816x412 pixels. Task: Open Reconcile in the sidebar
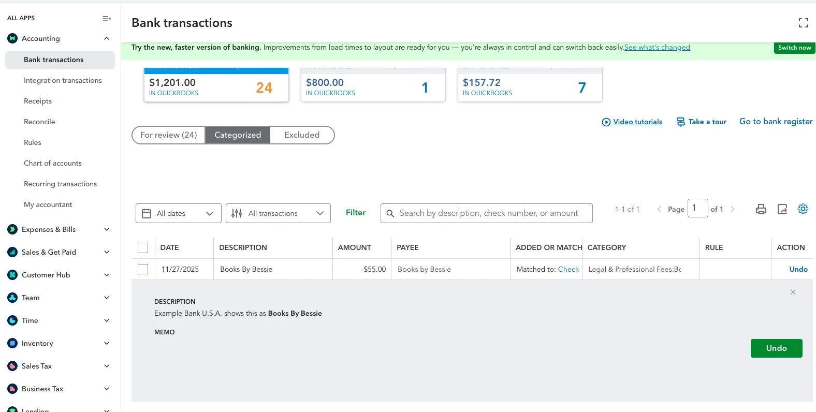tap(39, 122)
